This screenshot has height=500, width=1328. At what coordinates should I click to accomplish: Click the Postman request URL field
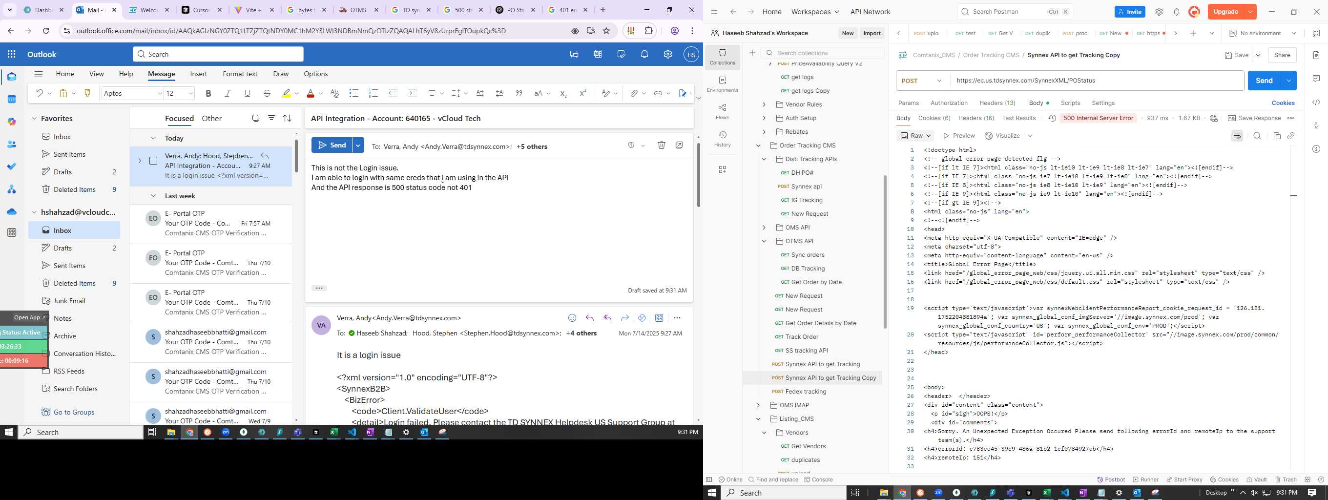[x=1096, y=81]
